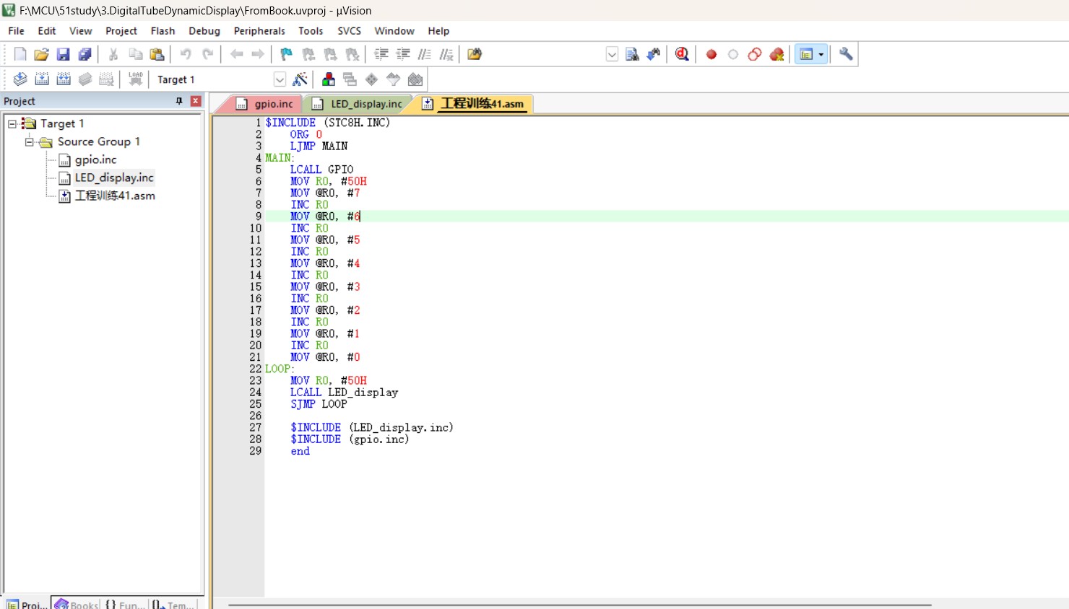
Task: Open the find text combo box dropdown
Action: click(612, 54)
